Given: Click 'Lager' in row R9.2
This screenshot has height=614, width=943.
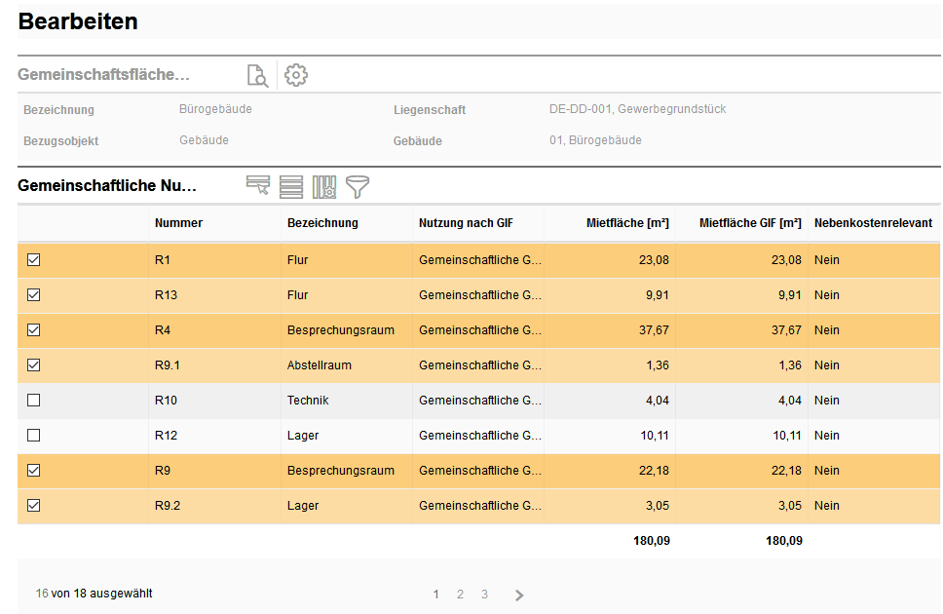Looking at the screenshot, I should [x=303, y=506].
